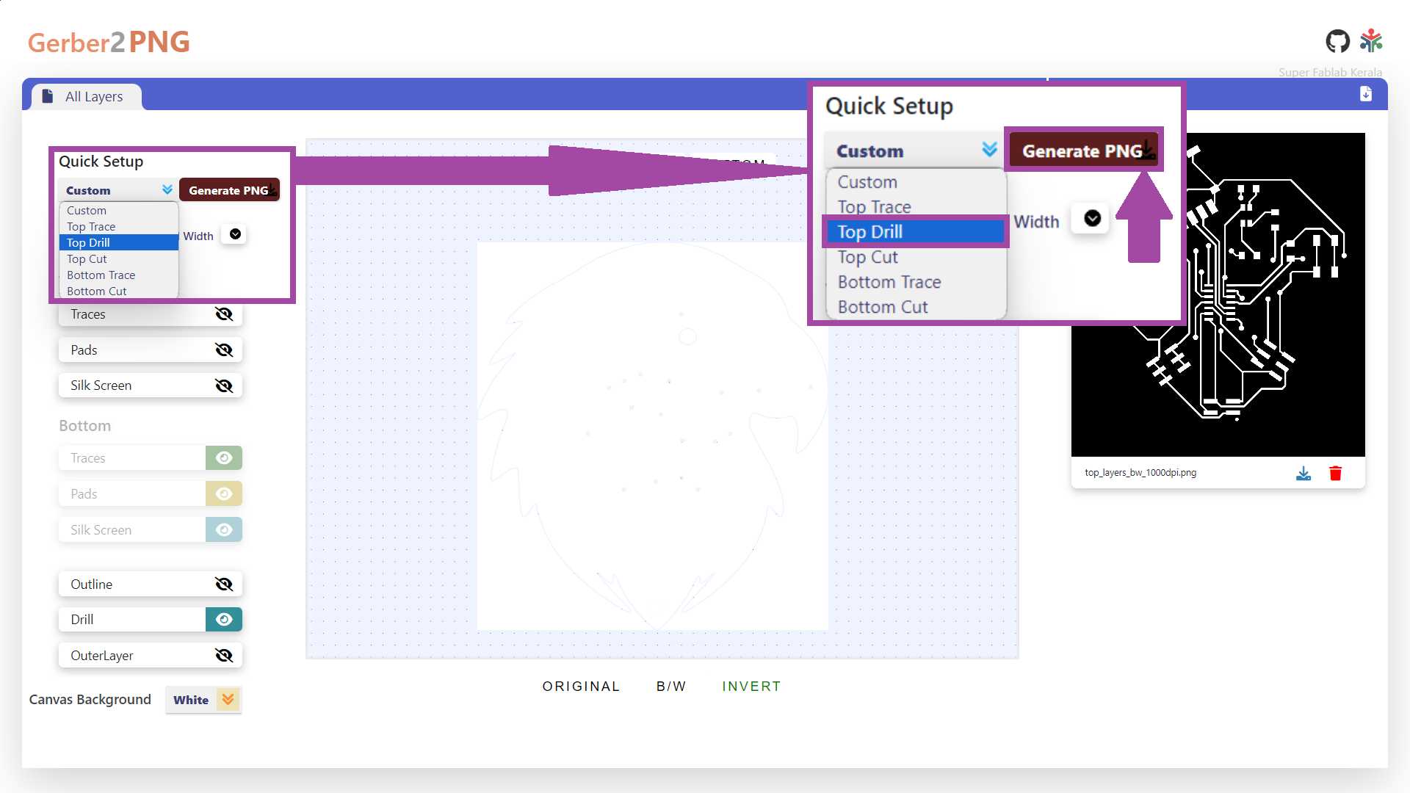Click the Super Fablab Kerala logo
The width and height of the screenshot is (1410, 793).
pyautogui.click(x=1371, y=42)
